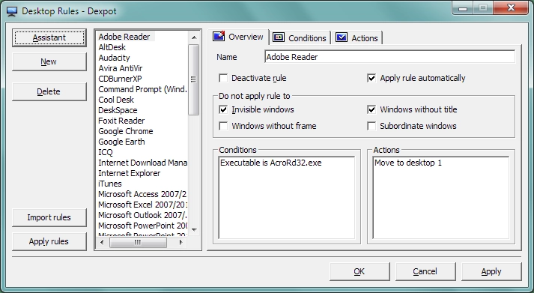Uncheck Windows without title option
This screenshot has height=293, width=534.
[371, 109]
